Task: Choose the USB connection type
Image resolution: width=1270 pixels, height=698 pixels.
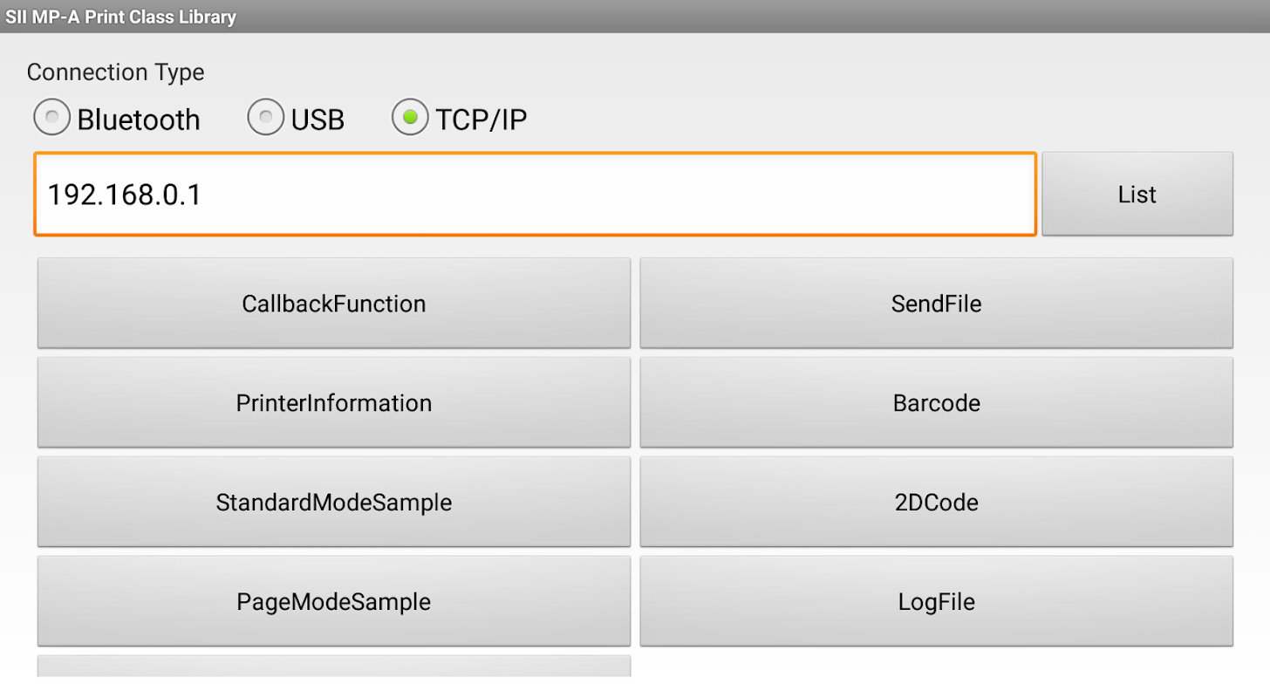Action: click(266, 118)
